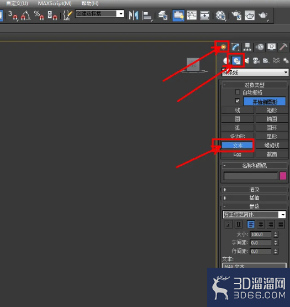Toggle underline text style button
The image size is (290, 307).
[x=239, y=224]
